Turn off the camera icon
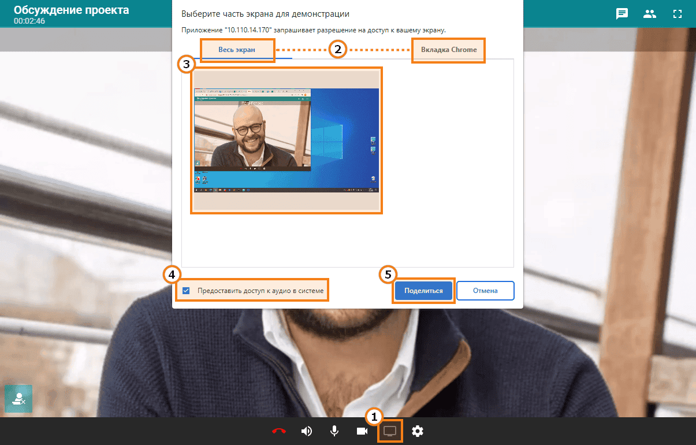The image size is (696, 445). (362, 431)
